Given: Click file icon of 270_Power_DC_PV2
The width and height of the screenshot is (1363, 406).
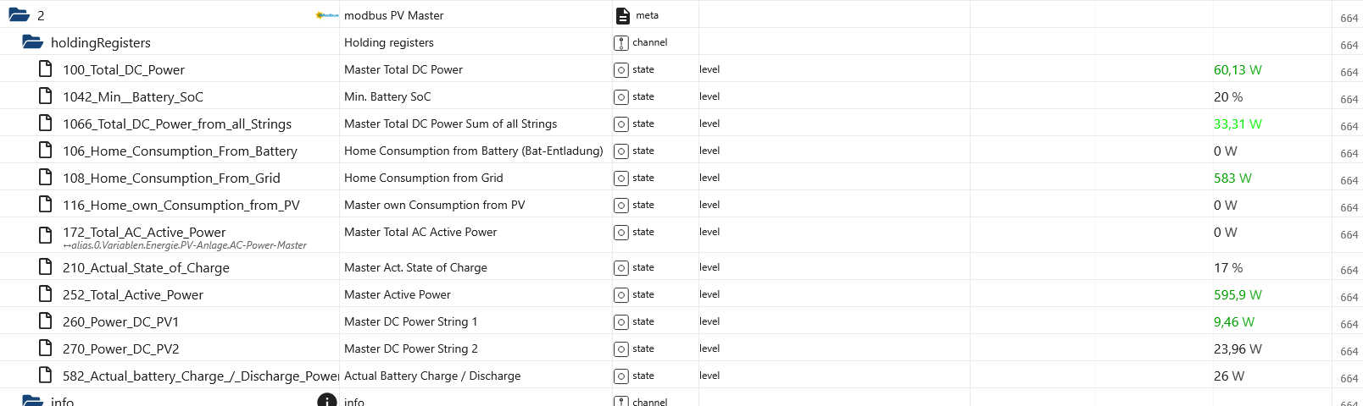Looking at the screenshot, I should 46,348.
